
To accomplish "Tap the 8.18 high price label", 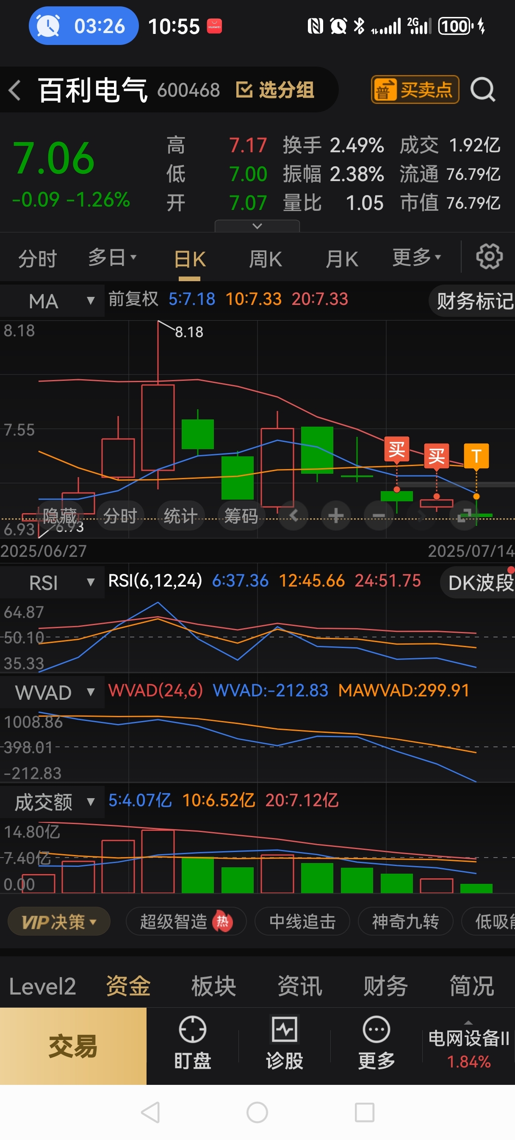I will (x=189, y=332).
